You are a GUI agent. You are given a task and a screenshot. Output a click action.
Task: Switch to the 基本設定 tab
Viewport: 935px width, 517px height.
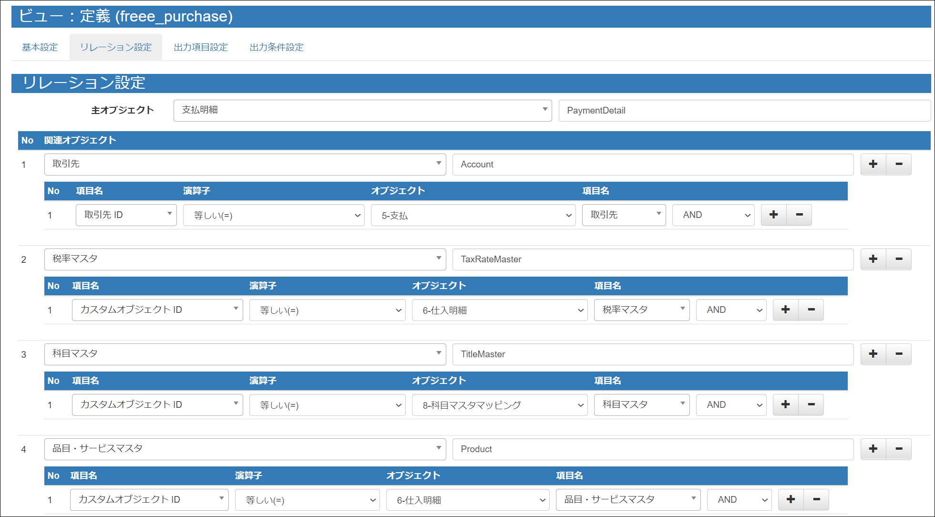40,47
